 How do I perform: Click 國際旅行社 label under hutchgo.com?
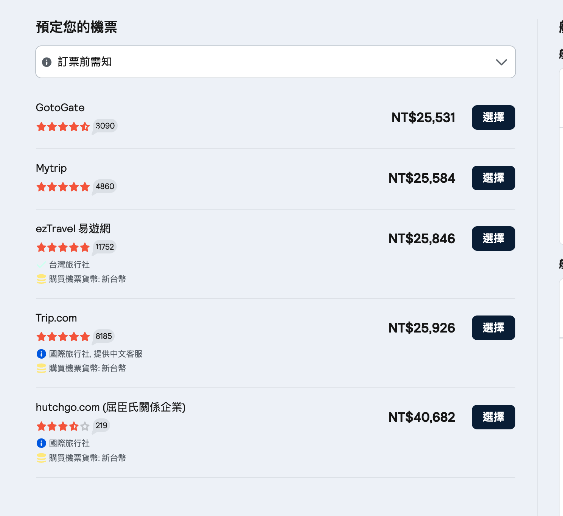[70, 443]
